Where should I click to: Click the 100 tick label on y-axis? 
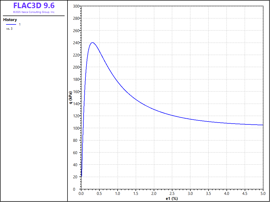[76, 128]
